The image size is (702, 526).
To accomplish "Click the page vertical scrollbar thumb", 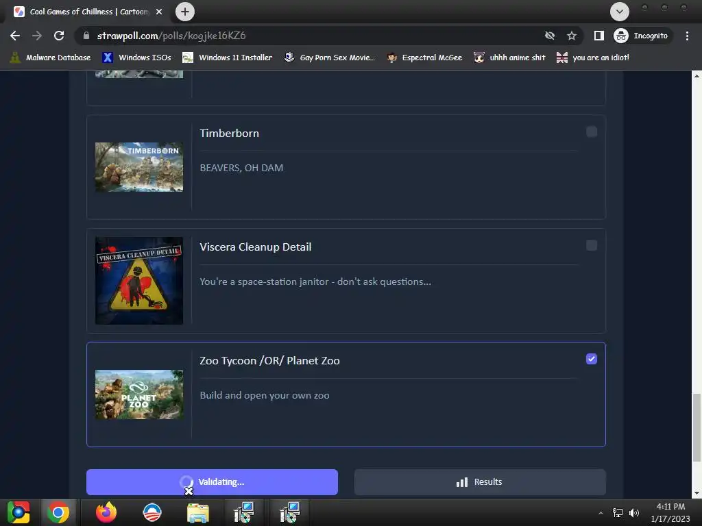I will [x=697, y=427].
